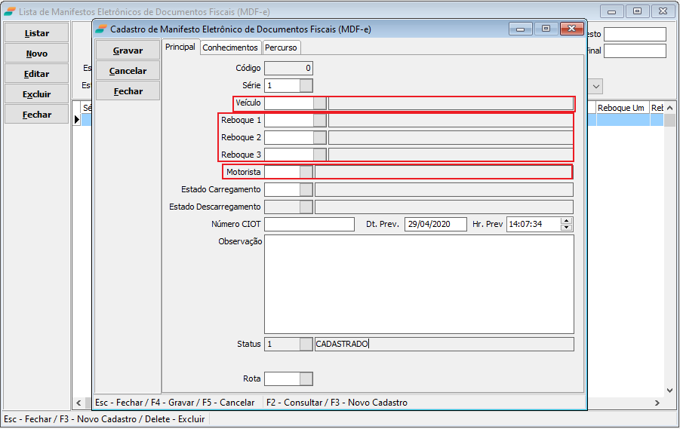Click the Excluir button
The height and width of the screenshot is (429, 680).
tap(36, 95)
